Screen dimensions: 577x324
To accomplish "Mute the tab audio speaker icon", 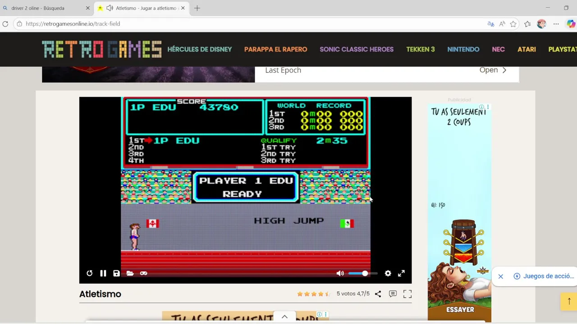I will pos(110,8).
